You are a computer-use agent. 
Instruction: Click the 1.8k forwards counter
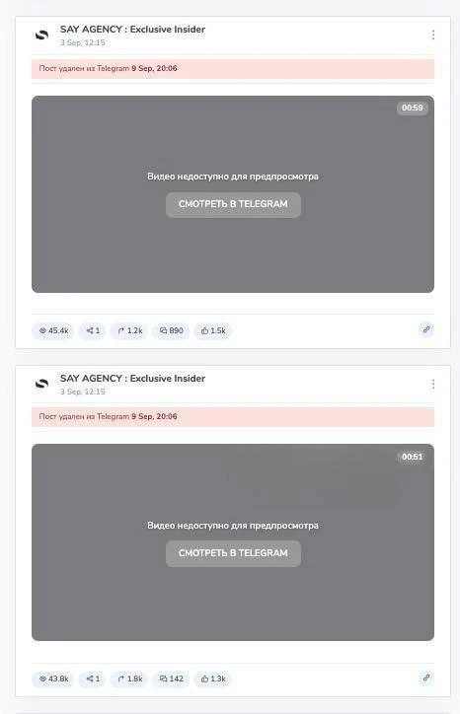[130, 678]
